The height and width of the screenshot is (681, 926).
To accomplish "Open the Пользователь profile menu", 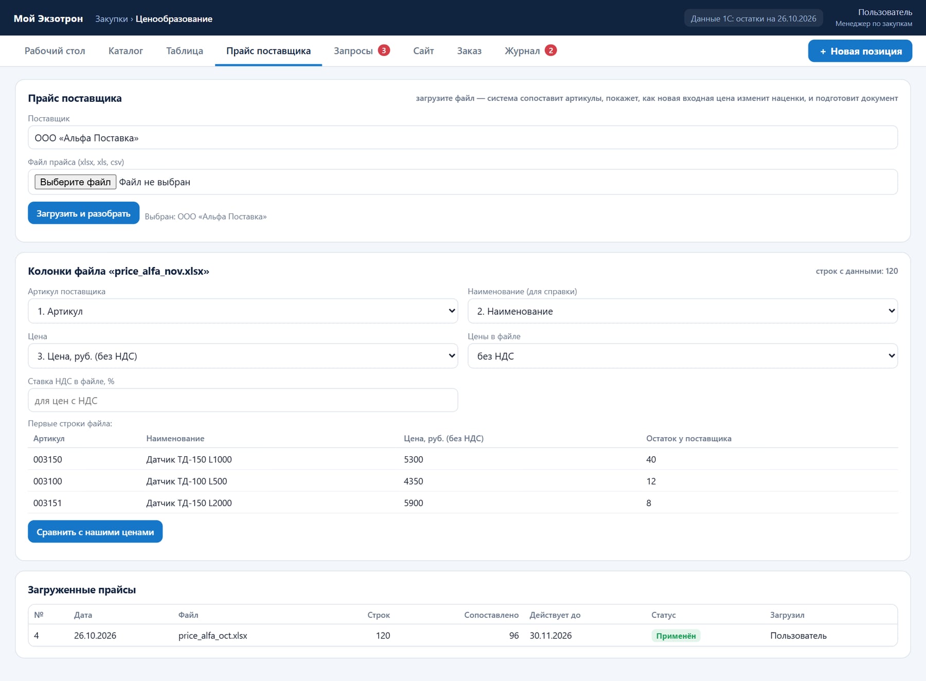I will [x=874, y=17].
